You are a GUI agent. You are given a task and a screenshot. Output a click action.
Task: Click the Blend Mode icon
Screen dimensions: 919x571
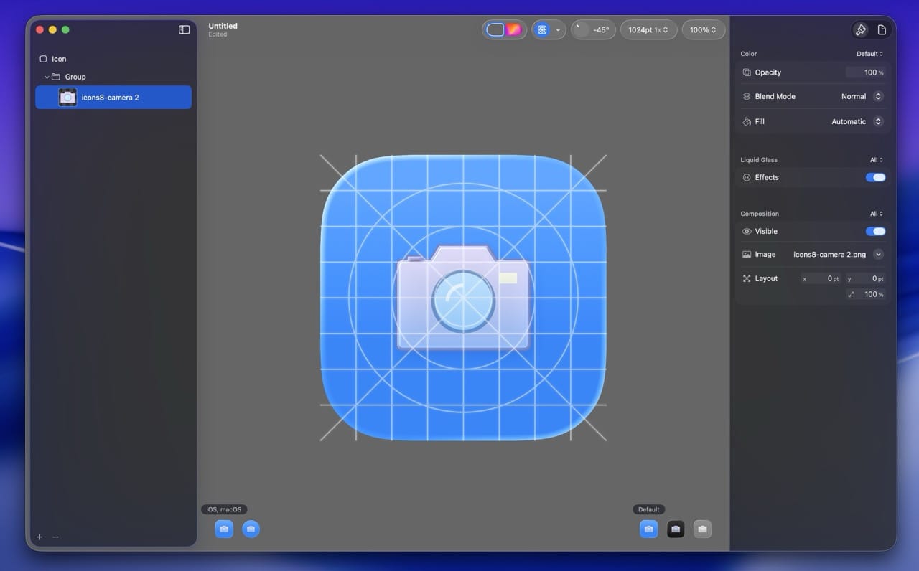point(747,96)
